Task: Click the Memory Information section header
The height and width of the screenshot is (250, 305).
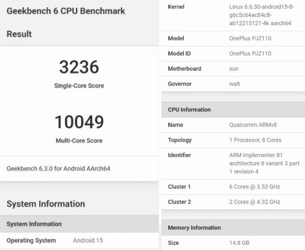Action: tap(194, 227)
